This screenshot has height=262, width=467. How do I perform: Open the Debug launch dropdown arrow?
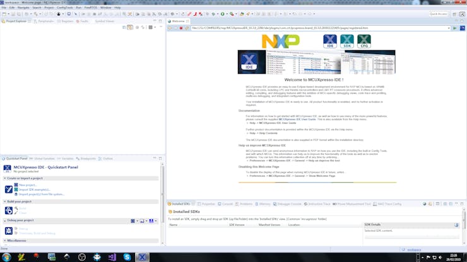[218, 14]
